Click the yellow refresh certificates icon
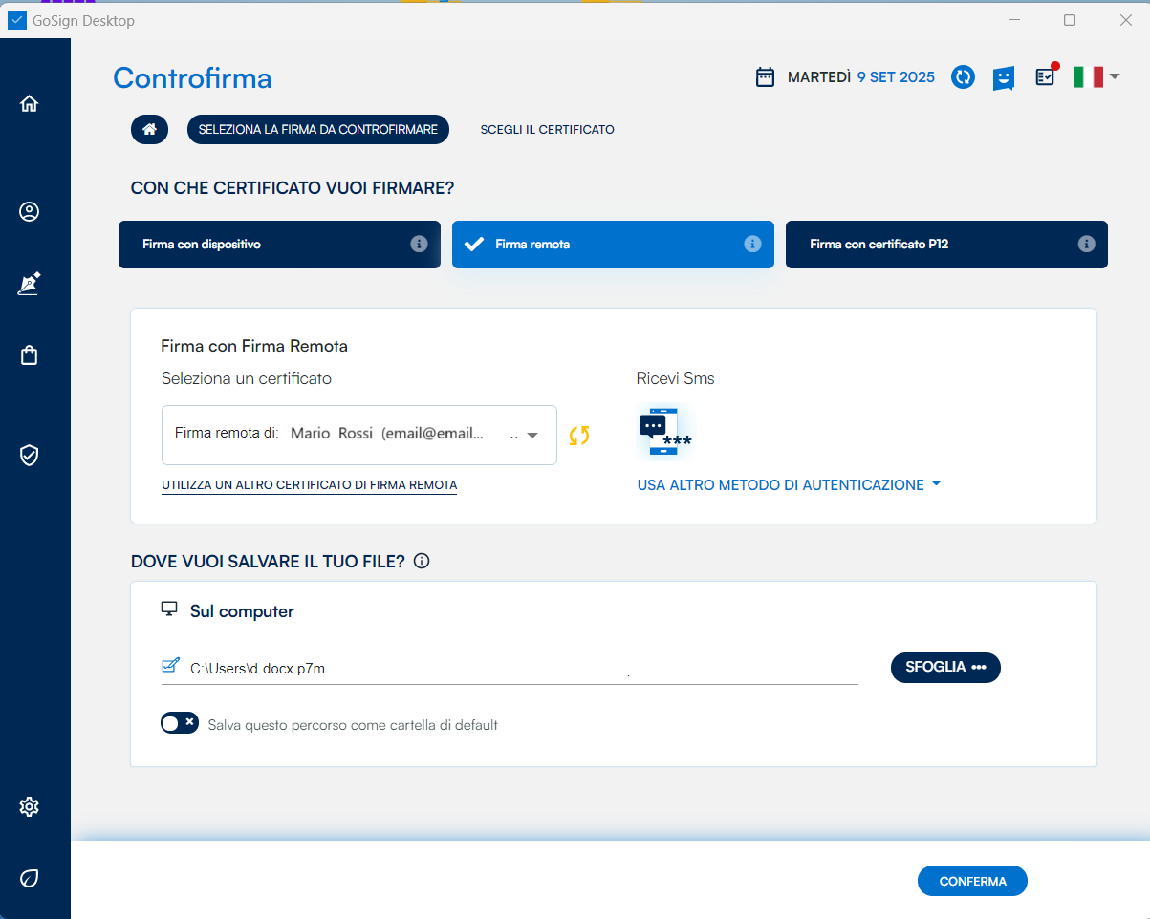Screen dimensions: 1150x919 tap(579, 436)
